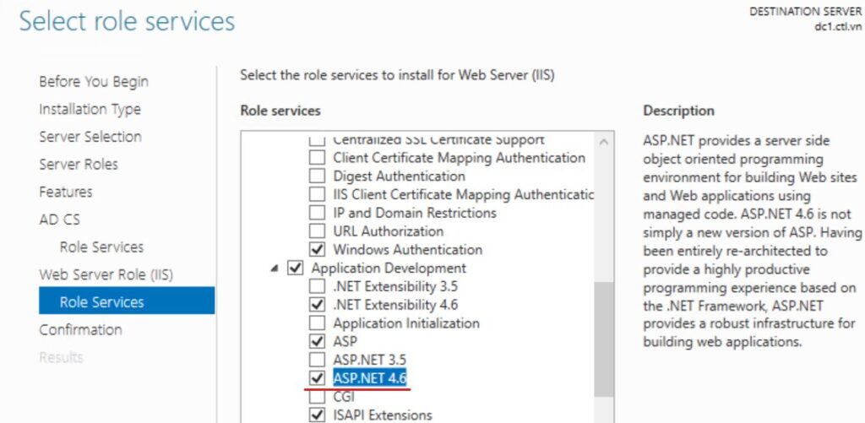Check the .NET Extensibility 3.5 box
The image size is (865, 423).
(317, 287)
